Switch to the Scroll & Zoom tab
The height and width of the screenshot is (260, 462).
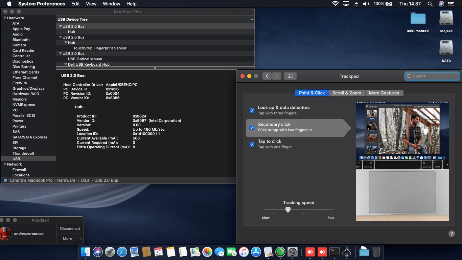pyautogui.click(x=347, y=93)
